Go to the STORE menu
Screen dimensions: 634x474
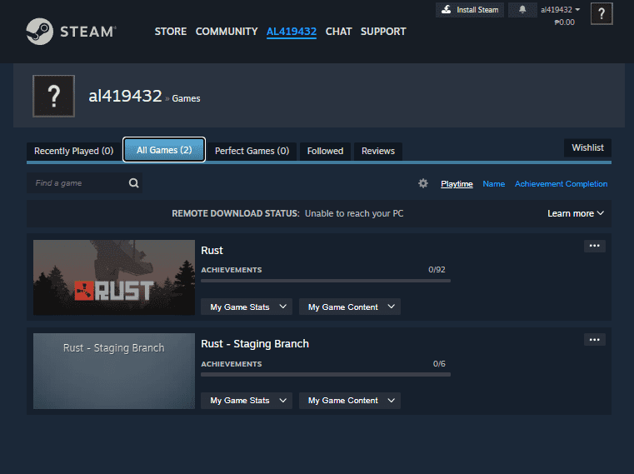tap(171, 32)
